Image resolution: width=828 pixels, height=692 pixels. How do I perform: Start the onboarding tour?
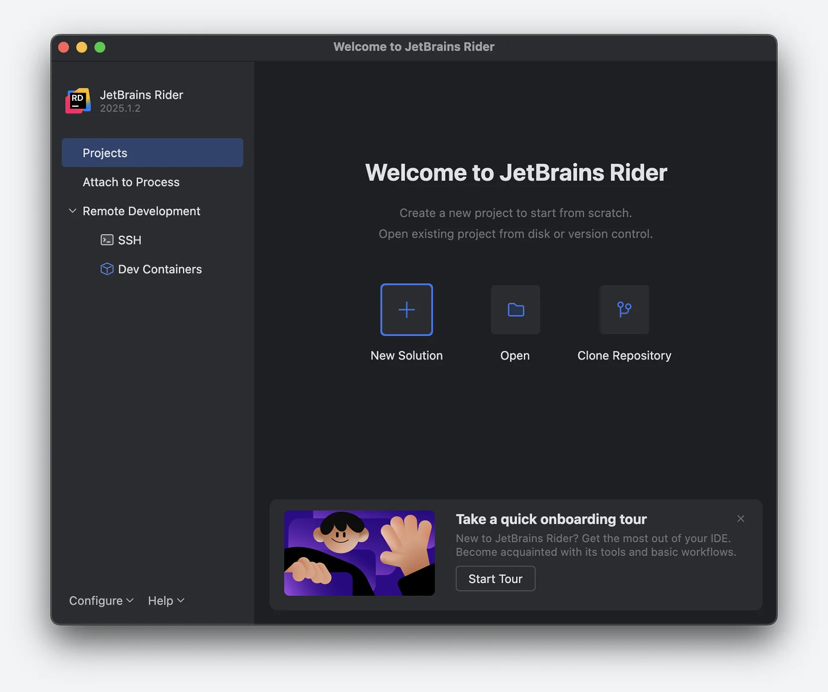(495, 578)
